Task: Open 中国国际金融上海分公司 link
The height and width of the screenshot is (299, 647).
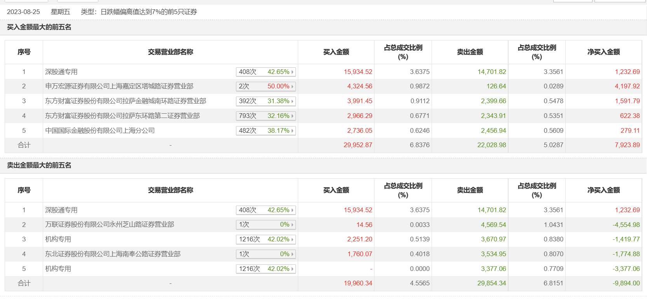Action: [100, 131]
